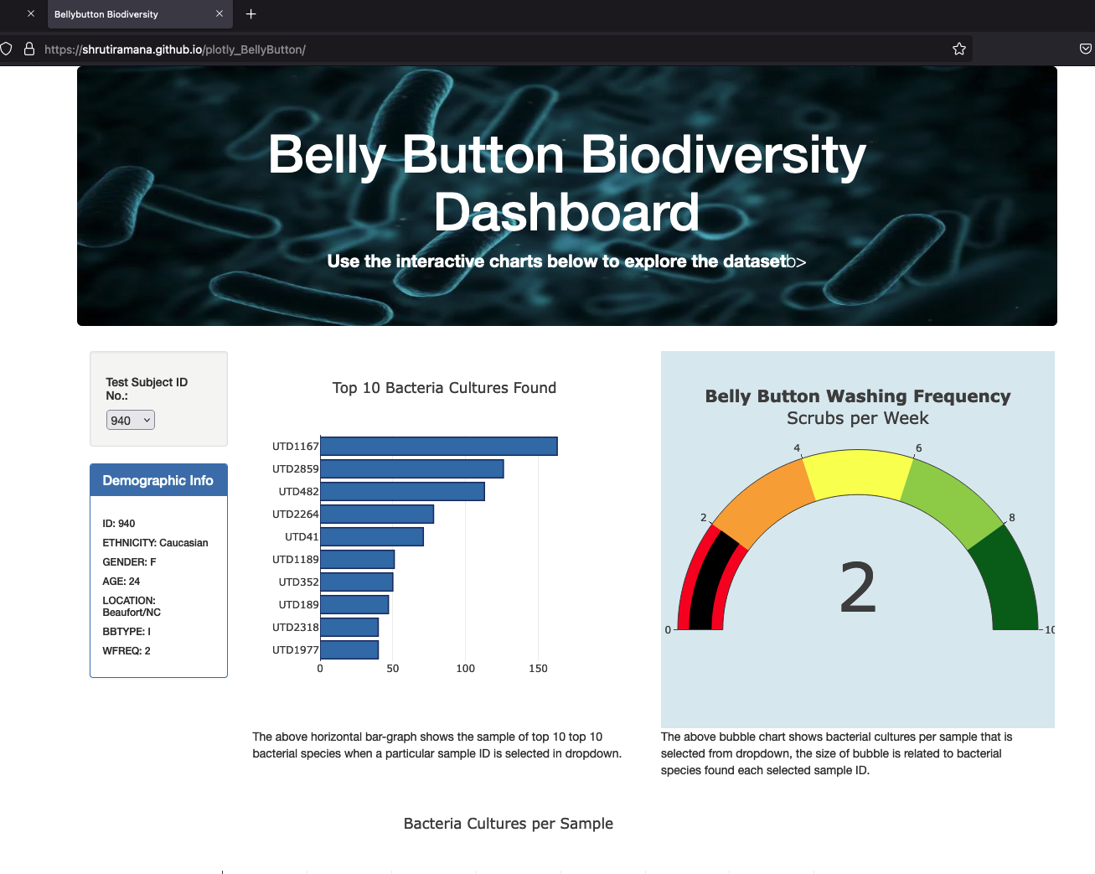The width and height of the screenshot is (1095, 874).
Task: Close the Bellybutton Biodiversity tab
Action: pos(219,13)
